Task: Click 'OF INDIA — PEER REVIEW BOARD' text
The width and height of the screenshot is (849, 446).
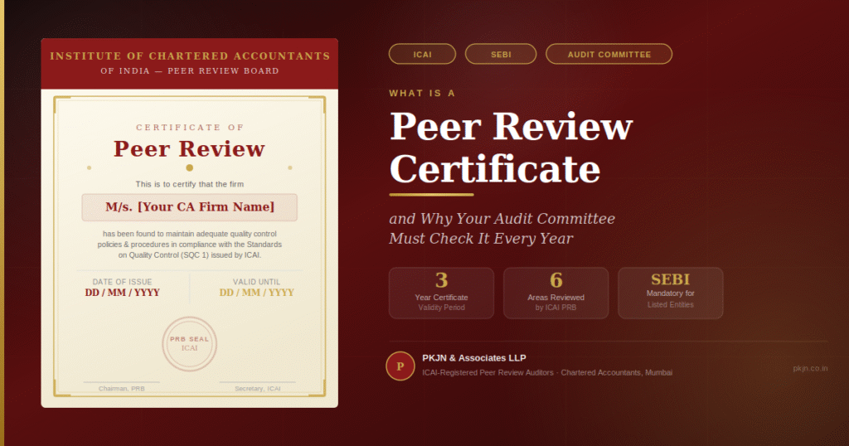Action: 190,71
